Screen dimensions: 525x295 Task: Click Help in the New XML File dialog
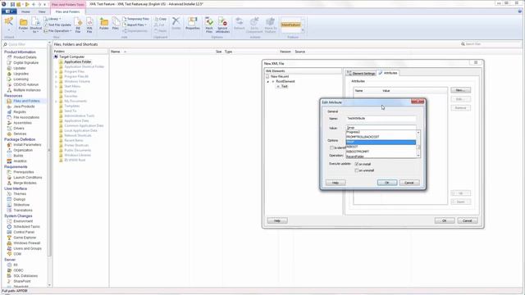(x=277, y=220)
